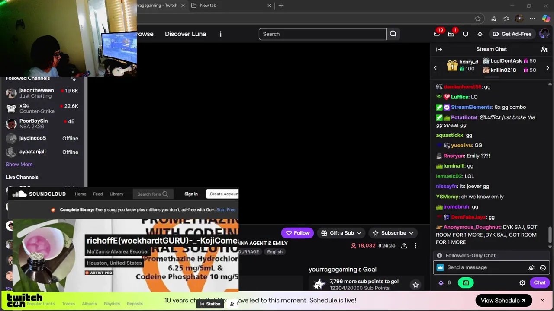Click the SoundCloud search field

(x=152, y=194)
